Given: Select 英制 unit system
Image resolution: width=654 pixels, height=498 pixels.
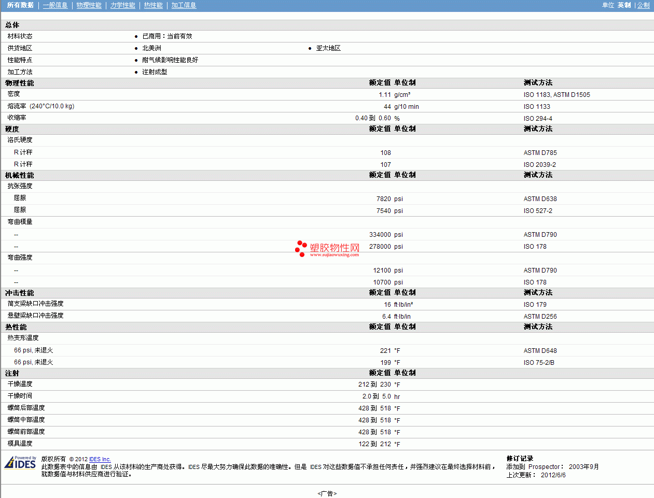Looking at the screenshot, I should pyautogui.click(x=624, y=5).
